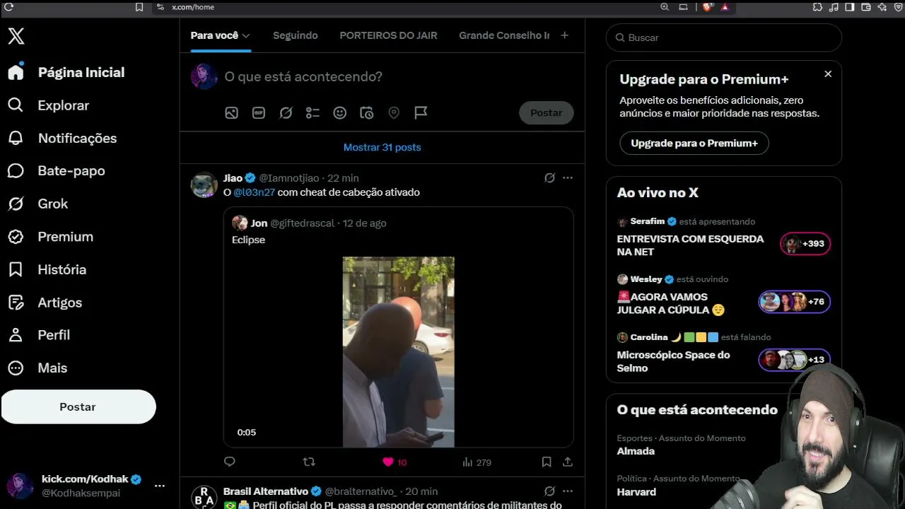Click the location pin icon
The width and height of the screenshot is (905, 509).
tap(394, 112)
